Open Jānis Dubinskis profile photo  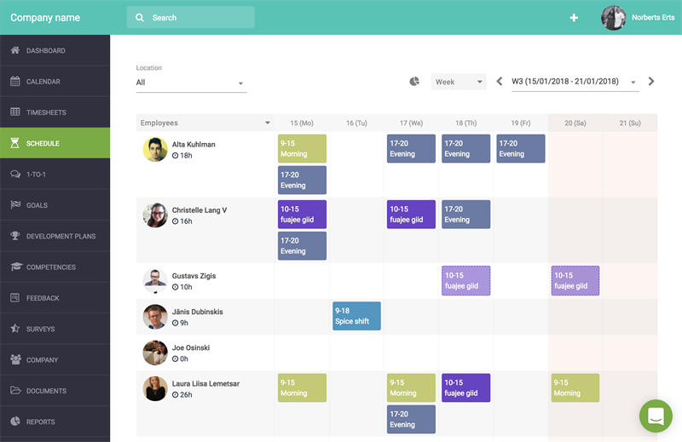[155, 317]
